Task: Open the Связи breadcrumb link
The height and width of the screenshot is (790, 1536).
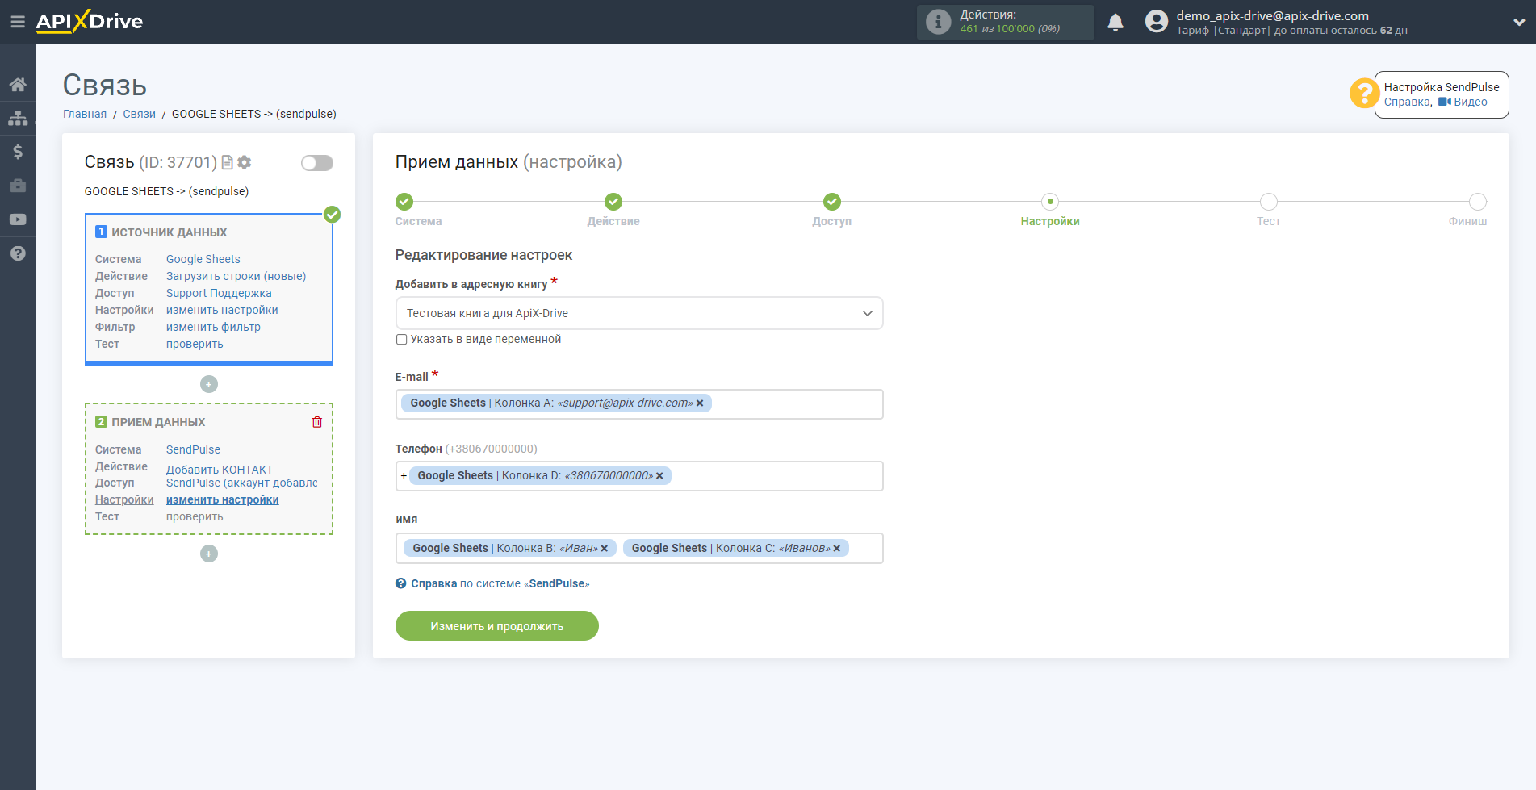Action: (x=139, y=114)
